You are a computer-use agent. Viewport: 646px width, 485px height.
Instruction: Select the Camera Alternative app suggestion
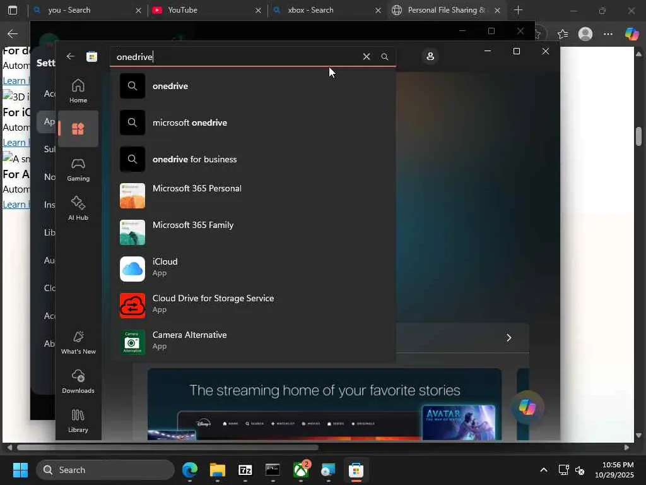click(253, 342)
